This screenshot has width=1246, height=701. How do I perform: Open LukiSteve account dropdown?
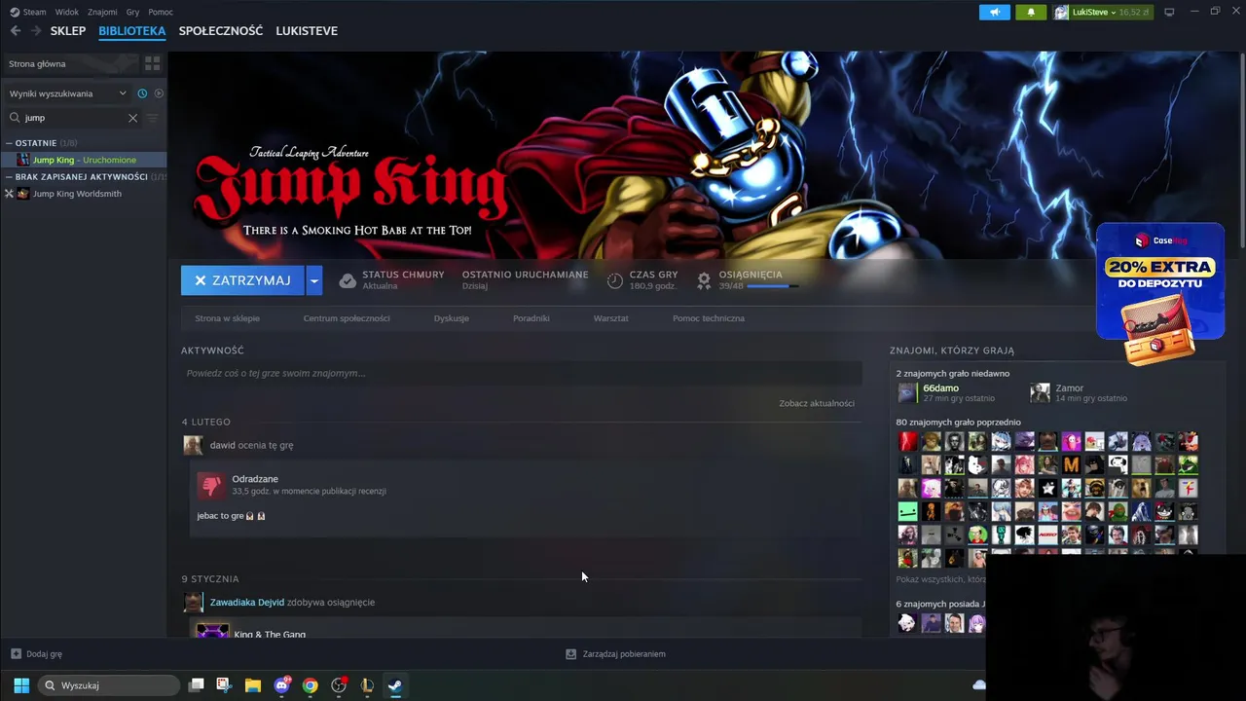pos(1105,12)
